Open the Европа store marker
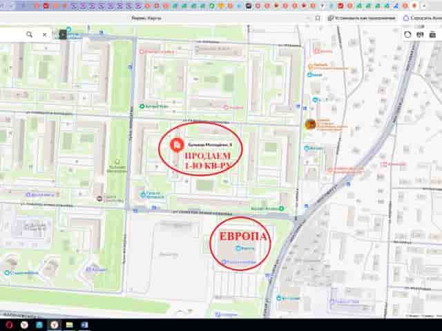442x331 pixels. tap(238, 248)
